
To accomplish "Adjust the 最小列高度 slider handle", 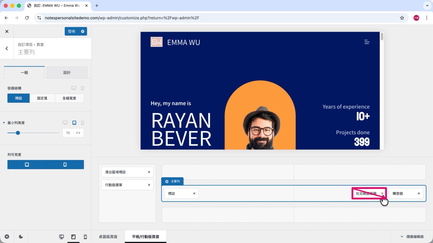I will (x=18, y=133).
